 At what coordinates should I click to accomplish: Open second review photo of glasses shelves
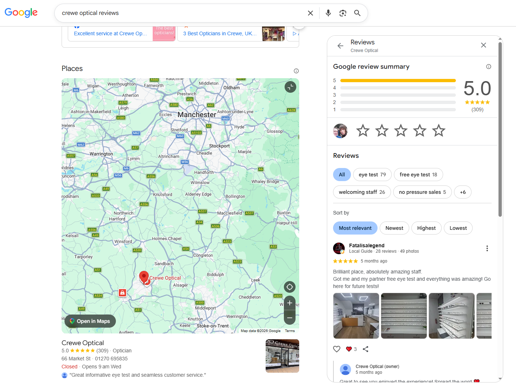(x=404, y=316)
